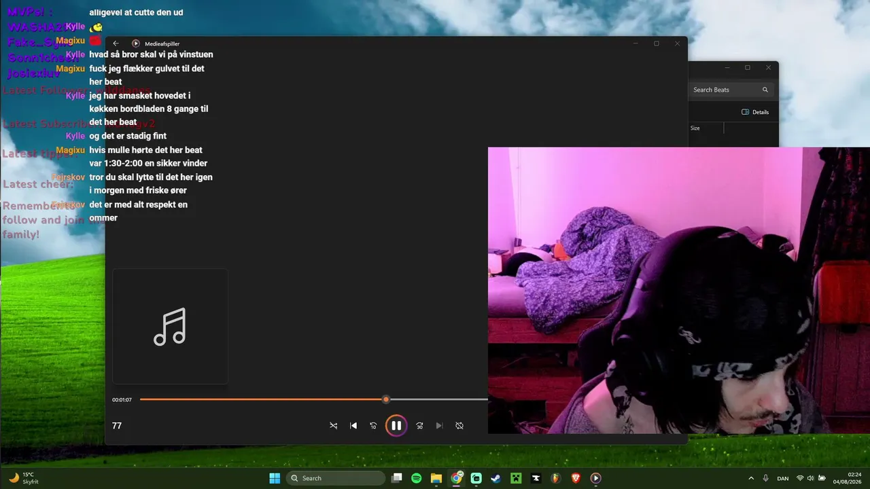The width and height of the screenshot is (870, 489).
Task: Toggle the Details pane in File Explorer
Action: [x=755, y=112]
